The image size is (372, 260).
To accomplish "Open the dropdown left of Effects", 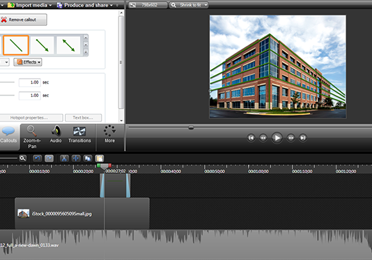I will point(5,62).
